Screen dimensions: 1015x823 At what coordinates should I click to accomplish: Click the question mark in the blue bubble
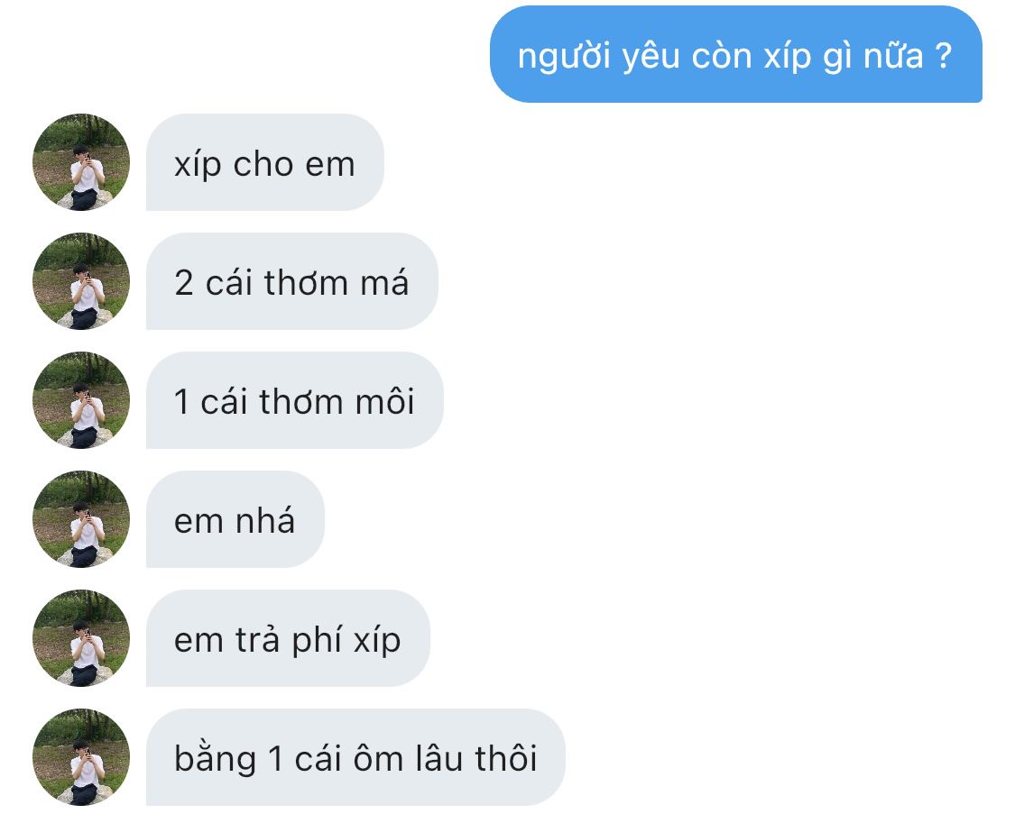(944, 56)
